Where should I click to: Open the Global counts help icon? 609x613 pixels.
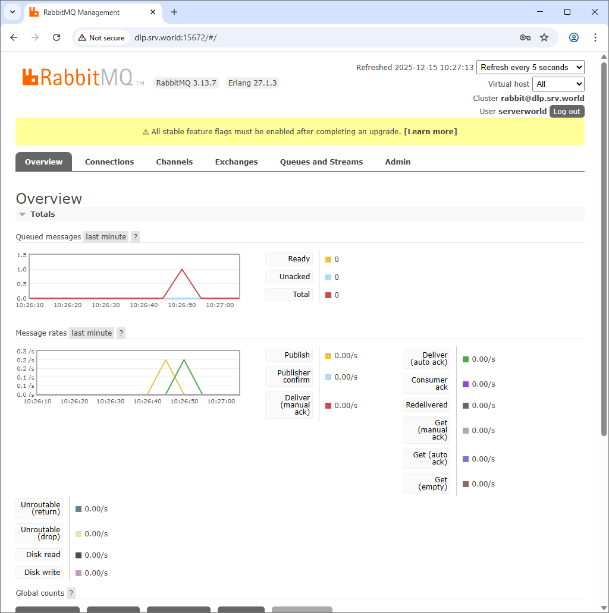[x=71, y=593]
